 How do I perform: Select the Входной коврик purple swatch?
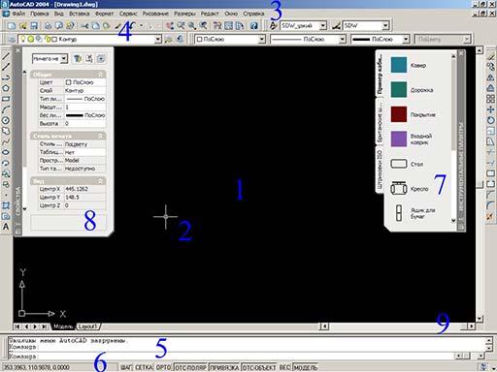[x=399, y=139]
